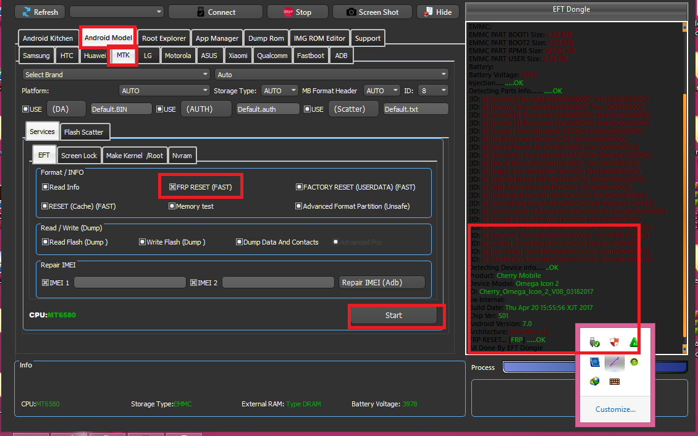
Task: Toggle the IMEI 2 checkbox
Action: 193,282
